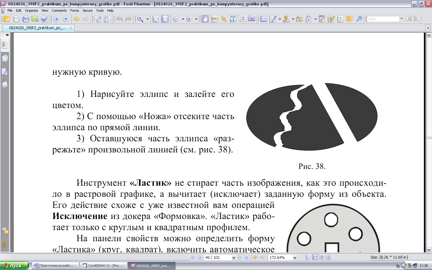432x270 pixels.
Task: Print the PDF using the printer icon
Action: [26, 19]
